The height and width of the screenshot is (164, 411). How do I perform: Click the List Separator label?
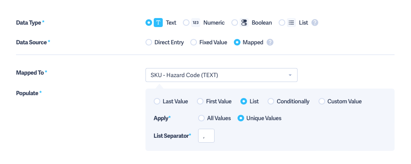coord(171,136)
